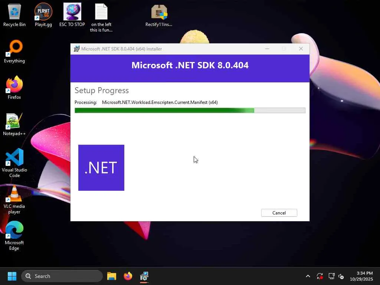This screenshot has width=380, height=285.
Task: Open the clock showing 3:34 PM
Action: point(361,276)
